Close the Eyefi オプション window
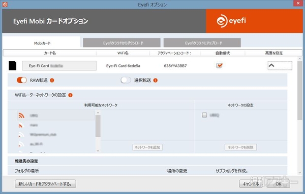 tap(298, 3)
